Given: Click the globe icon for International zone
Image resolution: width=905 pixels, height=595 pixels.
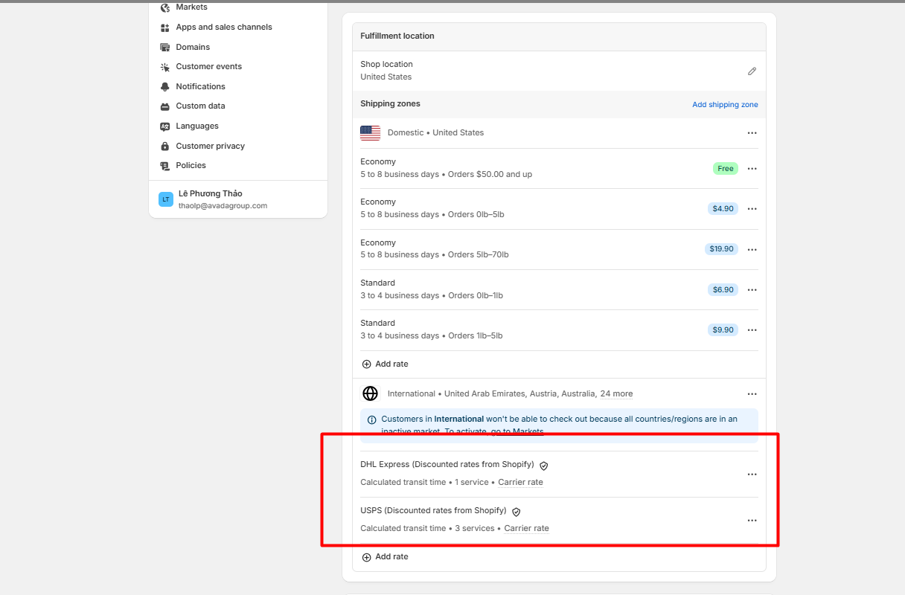Looking at the screenshot, I should pos(370,393).
